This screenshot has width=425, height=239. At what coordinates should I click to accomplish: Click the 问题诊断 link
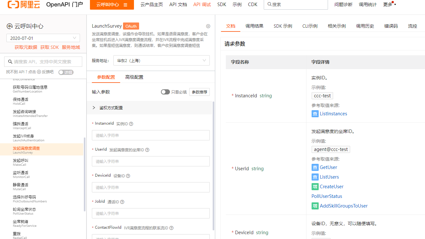pyautogui.click(x=343, y=4)
